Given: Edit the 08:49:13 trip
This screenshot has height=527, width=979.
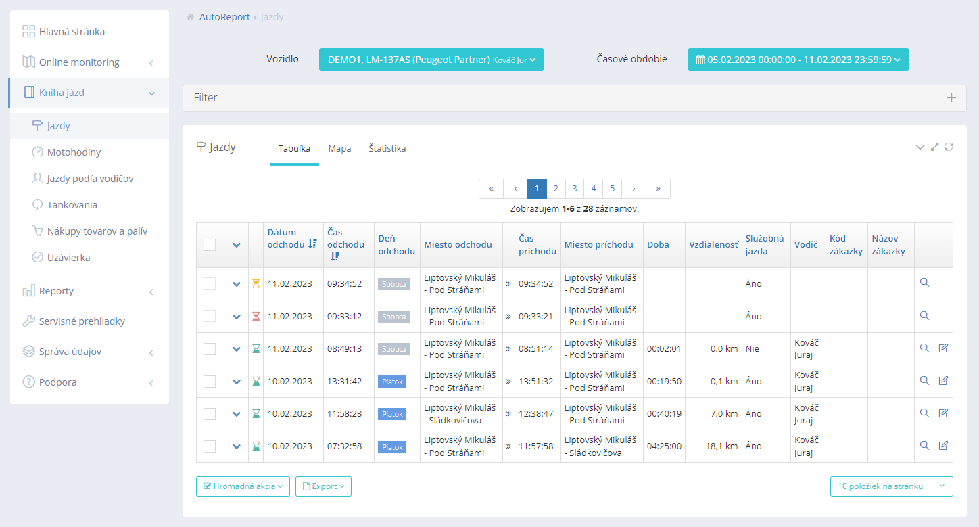Looking at the screenshot, I should coord(943,348).
